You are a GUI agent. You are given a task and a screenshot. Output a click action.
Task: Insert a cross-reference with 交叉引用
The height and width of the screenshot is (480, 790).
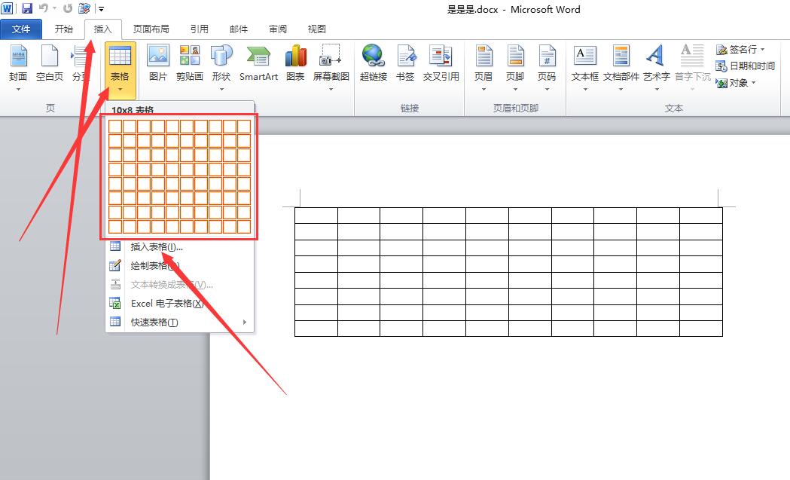[441, 63]
